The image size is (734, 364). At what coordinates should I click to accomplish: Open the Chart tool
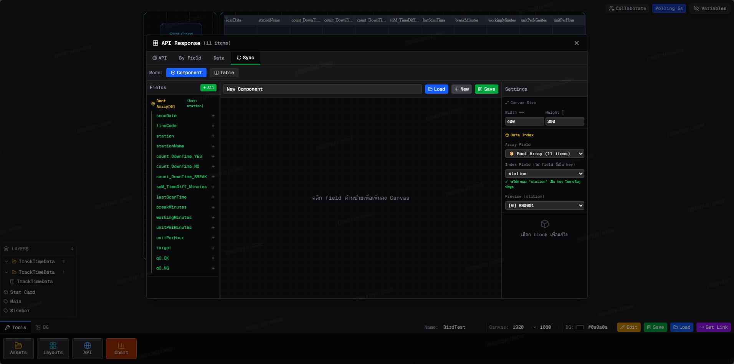click(121, 349)
